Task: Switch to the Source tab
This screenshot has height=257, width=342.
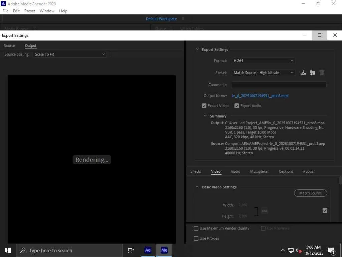Action: [9, 46]
